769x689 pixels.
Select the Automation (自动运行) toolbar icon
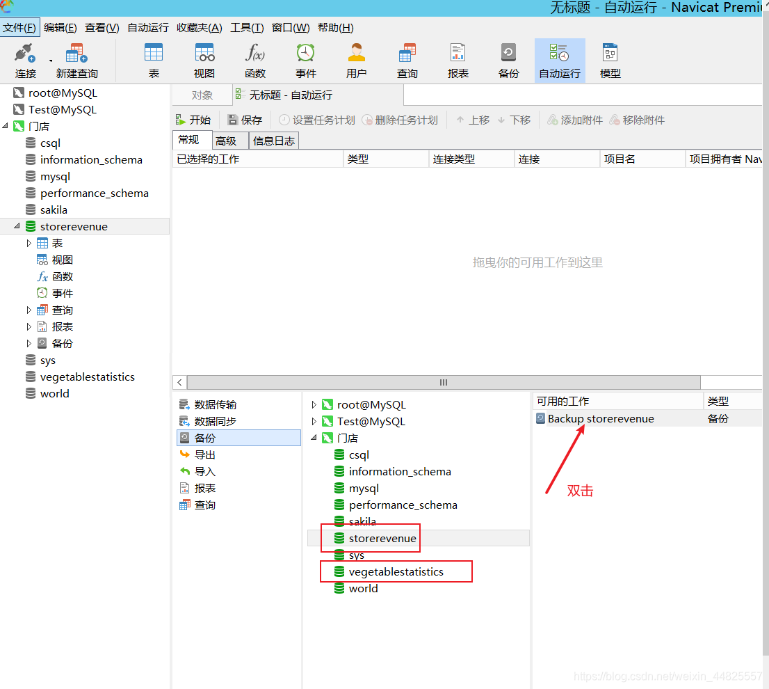[560, 61]
